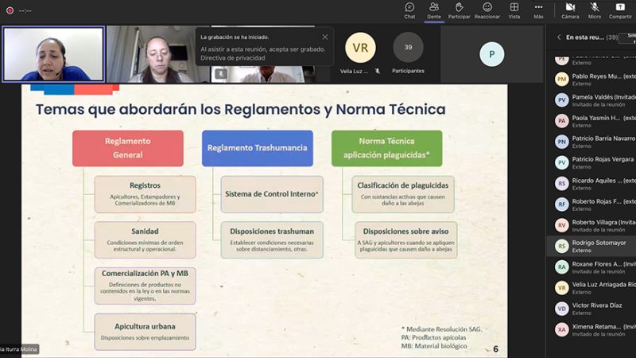636x358 pixels.
Task: Click the Compartir screen share icon
Action: (x=620, y=10)
